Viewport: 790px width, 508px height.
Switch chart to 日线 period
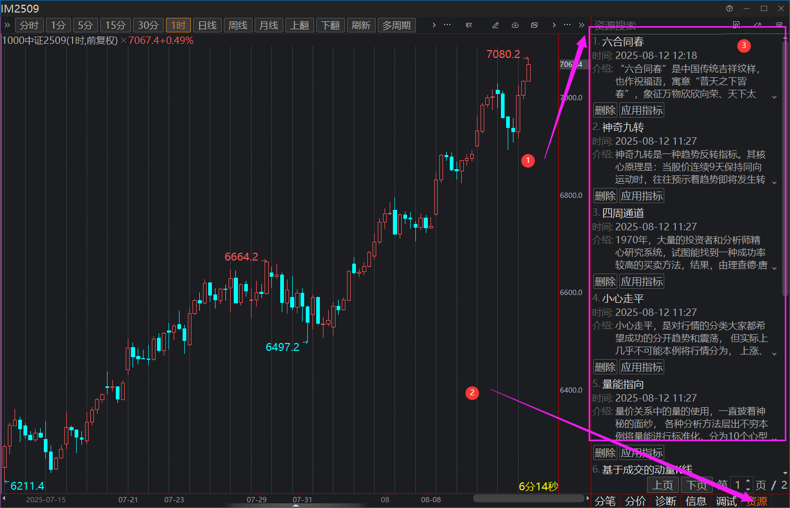point(207,25)
